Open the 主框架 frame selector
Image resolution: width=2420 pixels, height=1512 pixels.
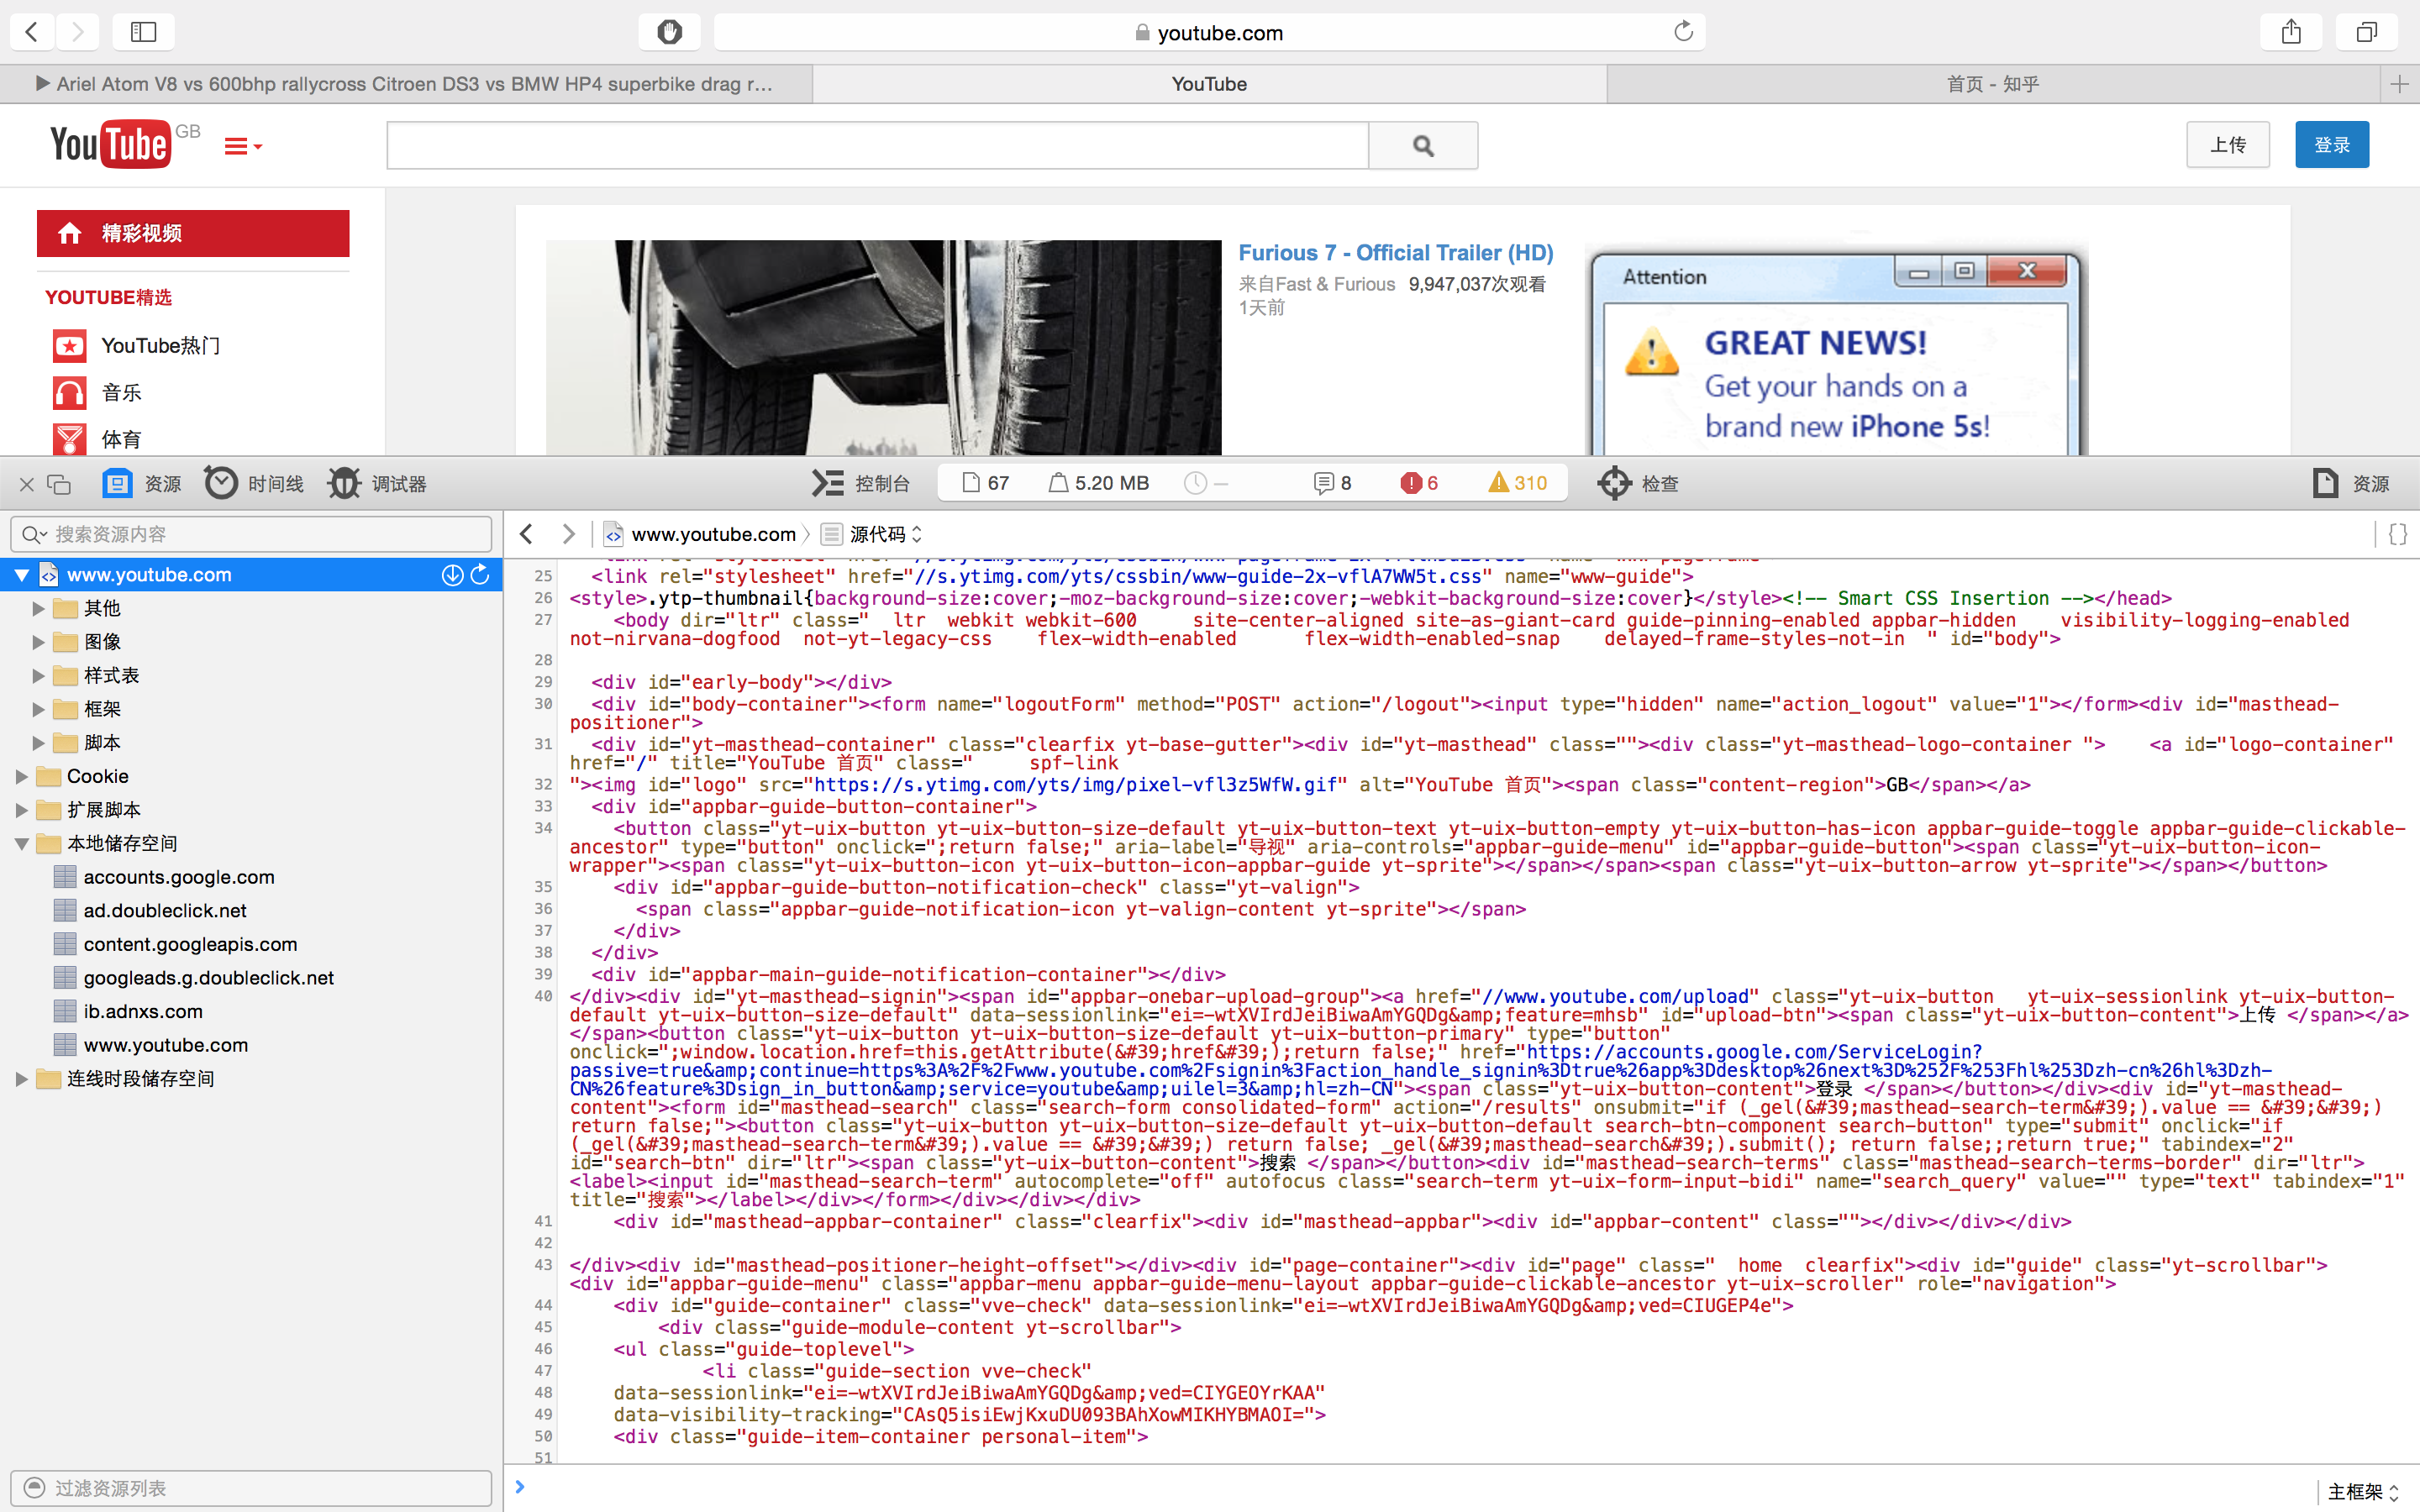click(2364, 1492)
